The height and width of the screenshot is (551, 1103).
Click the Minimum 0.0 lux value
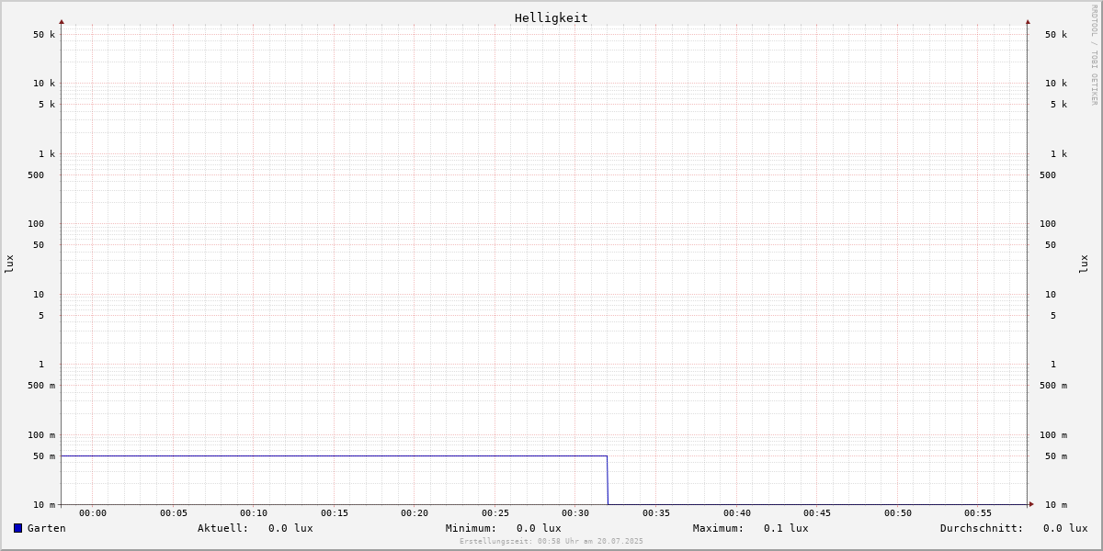point(539,528)
